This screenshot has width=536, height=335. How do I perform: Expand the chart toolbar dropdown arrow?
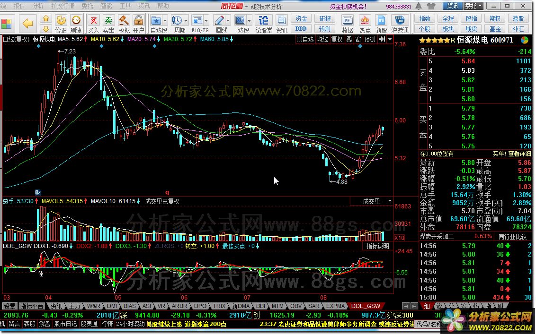390,39
